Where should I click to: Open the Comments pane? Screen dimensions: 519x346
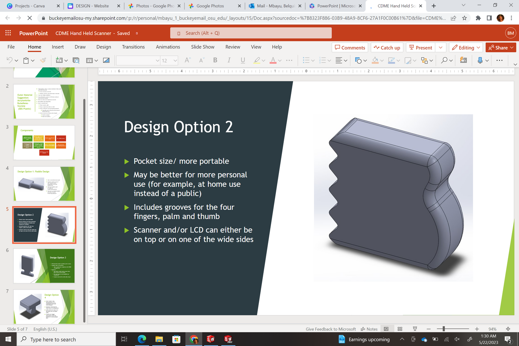click(350, 48)
